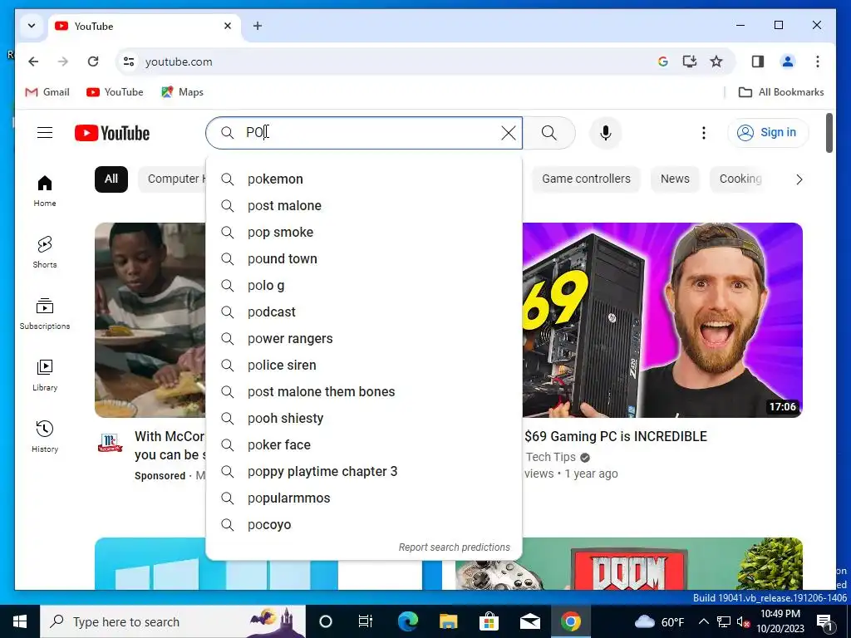Bookmark this tab with the star
Viewport: 851px width, 638px height.
pos(716,61)
